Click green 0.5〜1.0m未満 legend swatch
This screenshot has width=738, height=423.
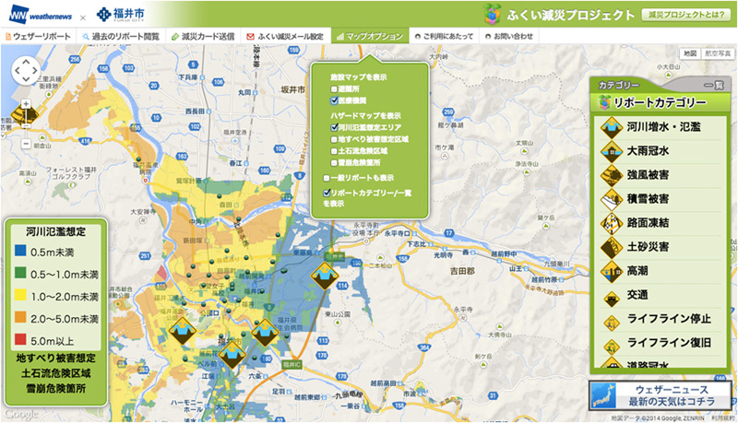(20, 273)
